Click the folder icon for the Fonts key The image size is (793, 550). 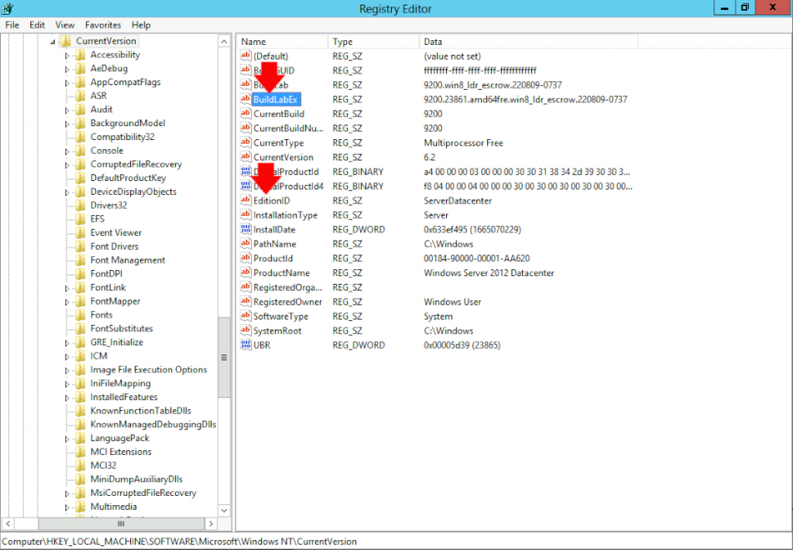click(x=81, y=314)
